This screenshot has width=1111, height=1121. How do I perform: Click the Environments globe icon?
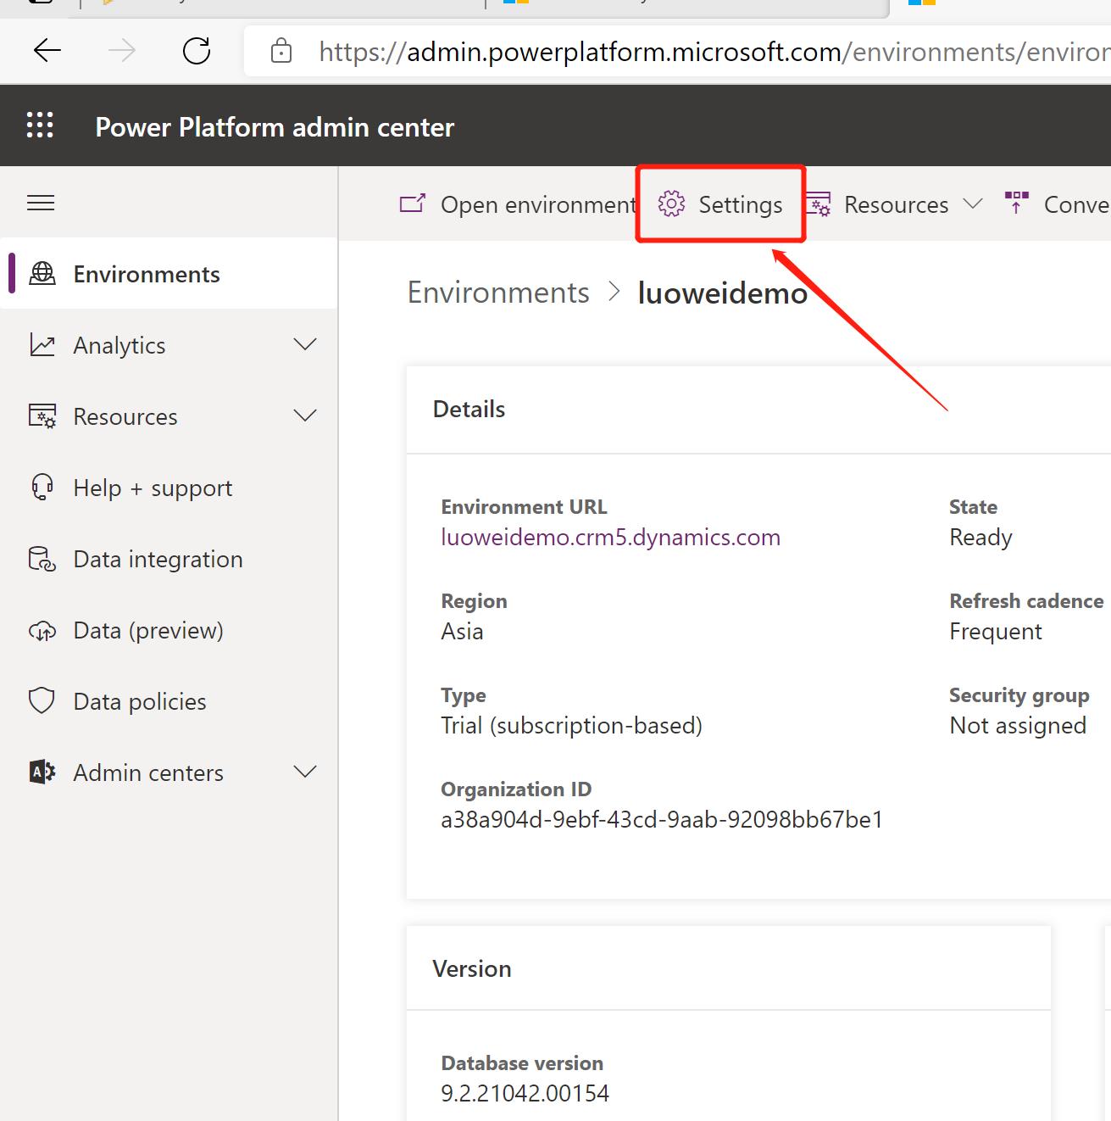click(x=42, y=273)
